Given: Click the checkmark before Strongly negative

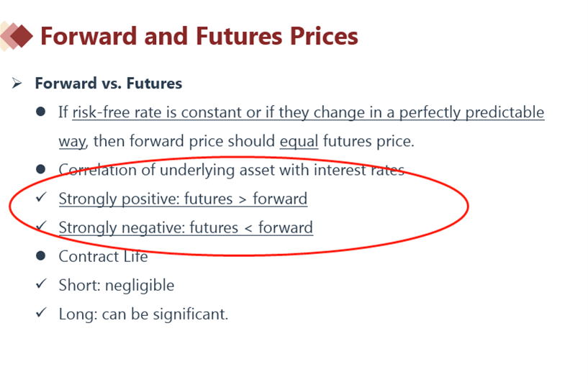Looking at the screenshot, I should (41, 227).
